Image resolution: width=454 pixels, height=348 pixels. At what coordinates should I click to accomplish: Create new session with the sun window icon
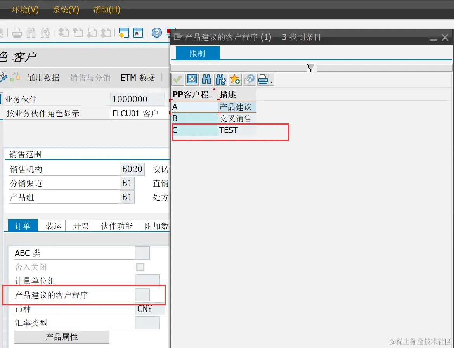pos(124,33)
